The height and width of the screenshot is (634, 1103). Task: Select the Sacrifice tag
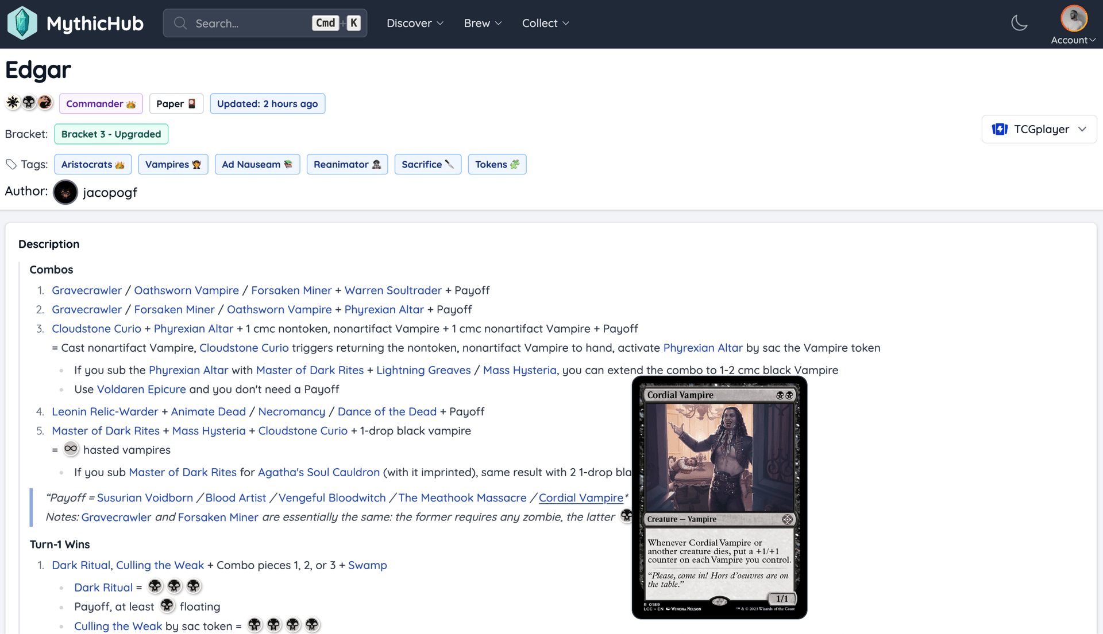pyautogui.click(x=427, y=165)
